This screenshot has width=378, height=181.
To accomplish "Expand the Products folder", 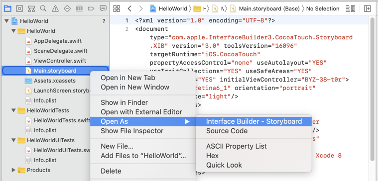I will point(13,170).
